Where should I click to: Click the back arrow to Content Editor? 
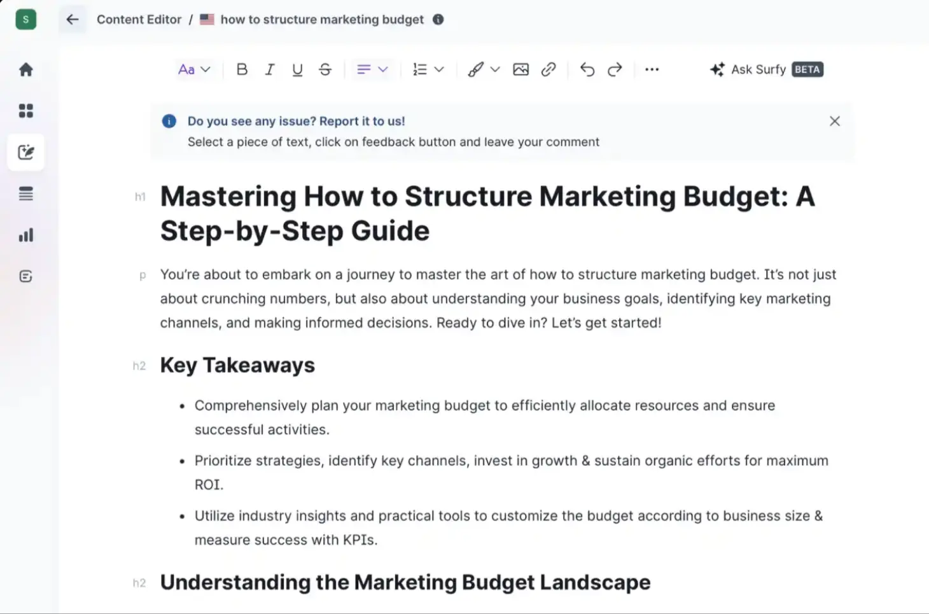click(x=73, y=20)
